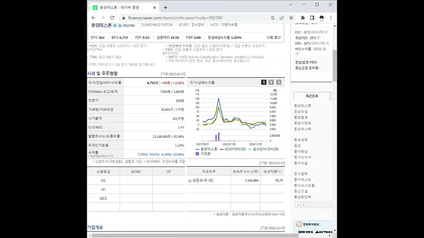Open 동양피스톤 in recent list
This screenshot has height=238, width=424.
[x=303, y=106]
